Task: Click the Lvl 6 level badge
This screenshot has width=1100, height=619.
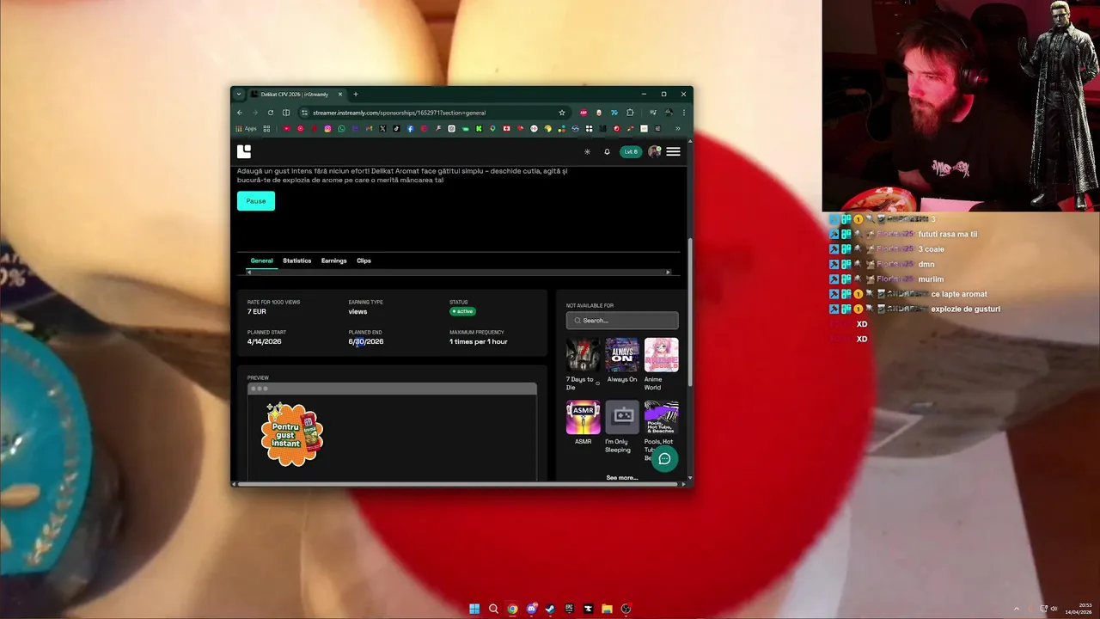Action: [631, 151]
